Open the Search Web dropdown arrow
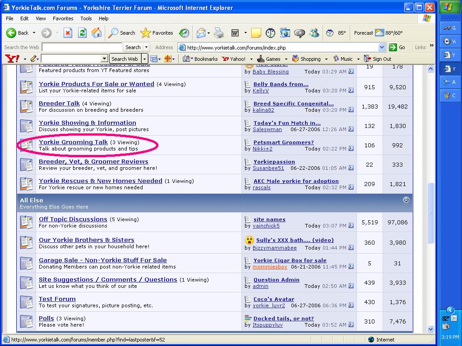This screenshot has height=346, width=462. click(145, 59)
